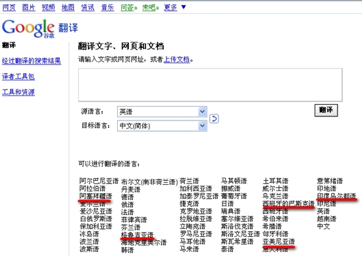362x262 pixels.
Task: Open 经过翻译的搜索结果 sidebar link
Action: pyautogui.click(x=32, y=61)
